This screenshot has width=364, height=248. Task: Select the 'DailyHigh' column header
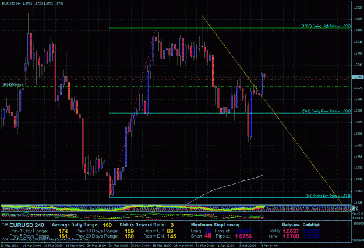coord(312,225)
